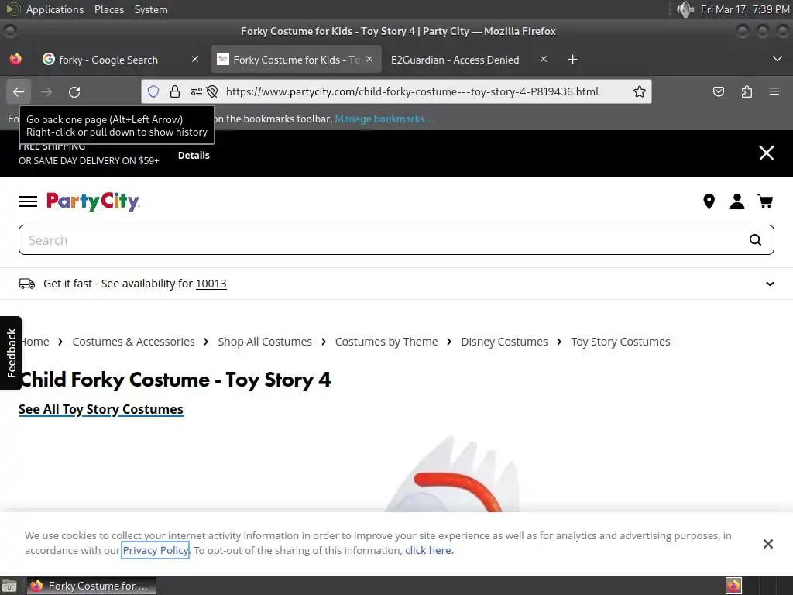Screen dimensions: 793x595
Task: Close the Forky Costume tab
Action: tap(369, 59)
